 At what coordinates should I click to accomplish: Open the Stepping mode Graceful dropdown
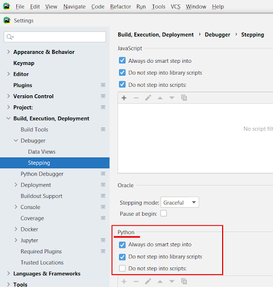coord(180,202)
